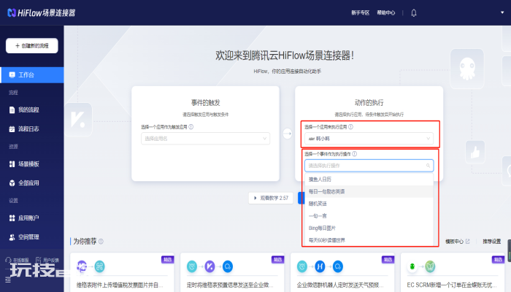
Task: Click the 流程日志 calendar icon
Action: click(12, 129)
